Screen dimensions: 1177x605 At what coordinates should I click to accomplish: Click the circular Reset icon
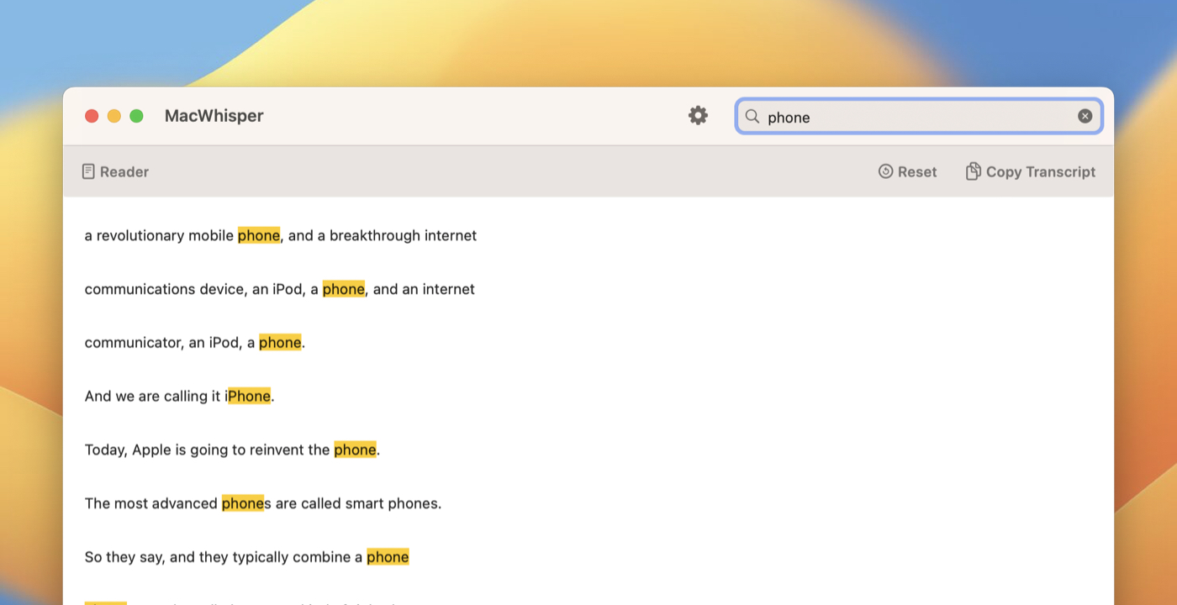click(x=885, y=171)
